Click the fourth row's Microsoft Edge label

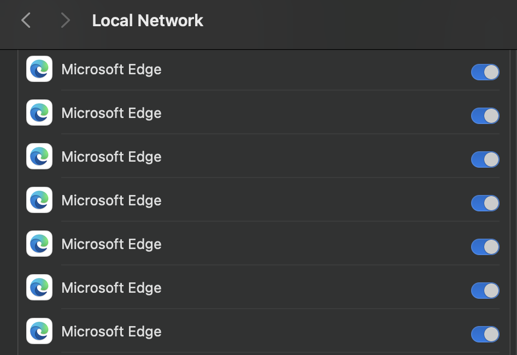point(111,201)
